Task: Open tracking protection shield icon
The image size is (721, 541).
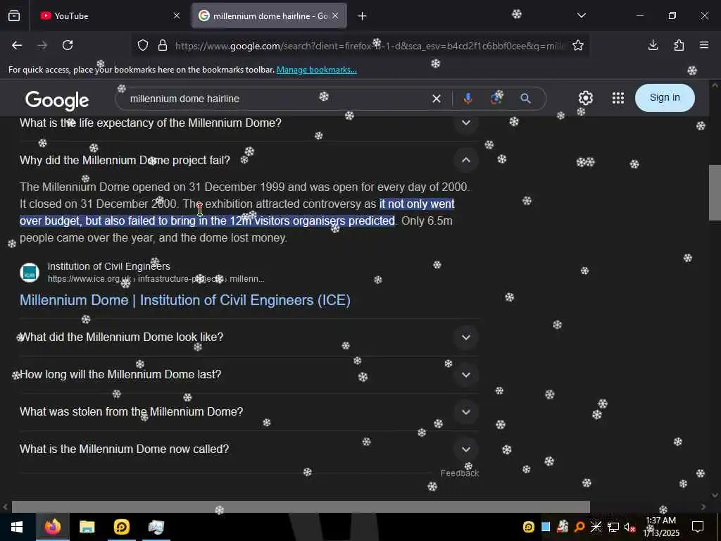Action: coord(143,46)
